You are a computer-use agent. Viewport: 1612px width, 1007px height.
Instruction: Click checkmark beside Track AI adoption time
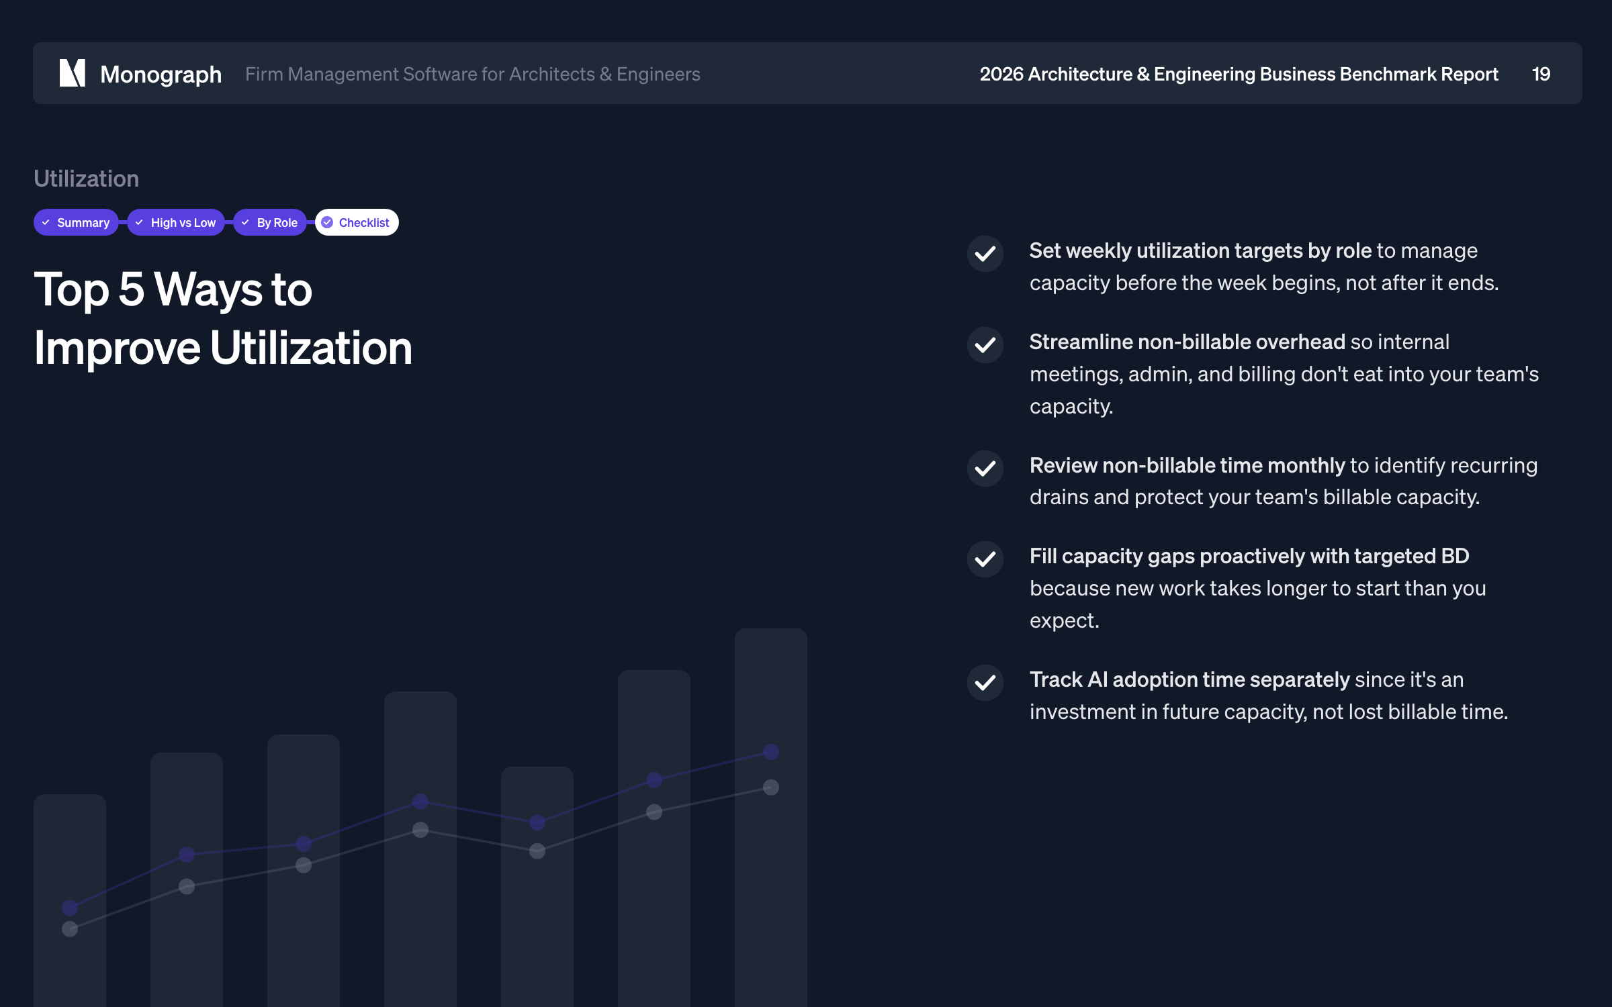coord(985,683)
